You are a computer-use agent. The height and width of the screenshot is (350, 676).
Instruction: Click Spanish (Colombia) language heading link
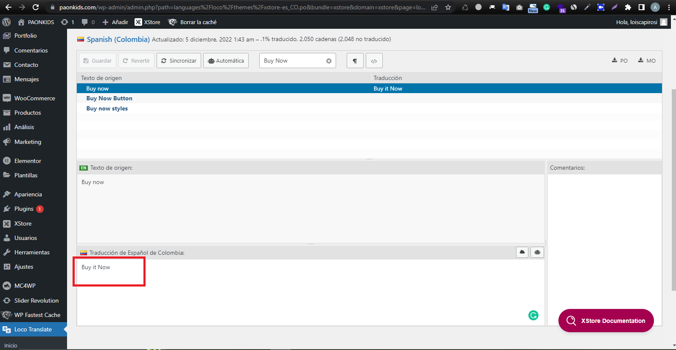[x=118, y=39]
